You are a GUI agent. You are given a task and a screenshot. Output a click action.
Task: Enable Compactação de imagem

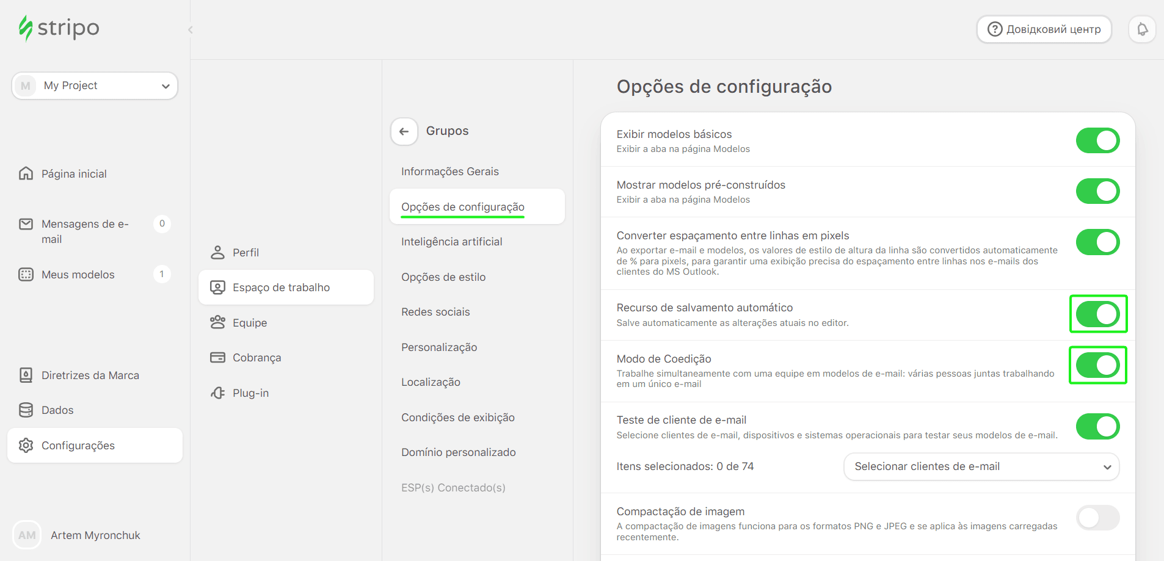tap(1097, 518)
